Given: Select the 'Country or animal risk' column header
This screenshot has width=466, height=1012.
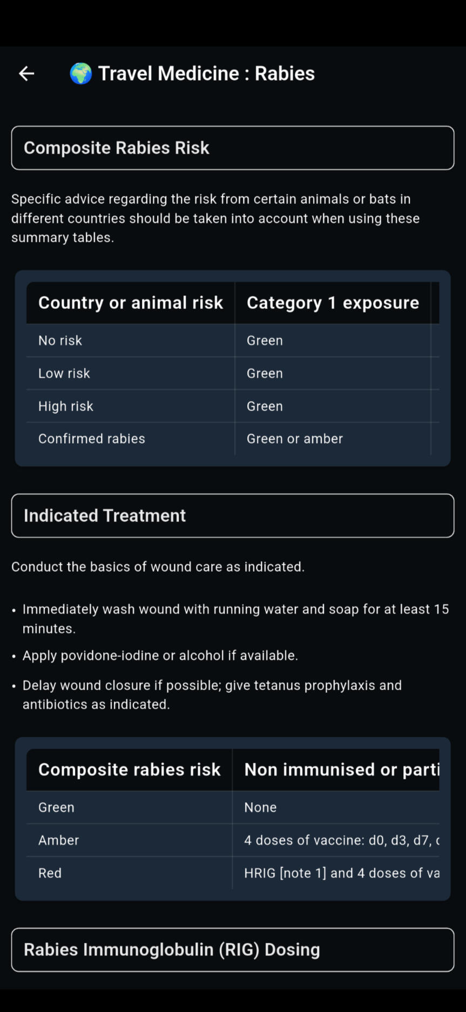Looking at the screenshot, I should coord(130,303).
